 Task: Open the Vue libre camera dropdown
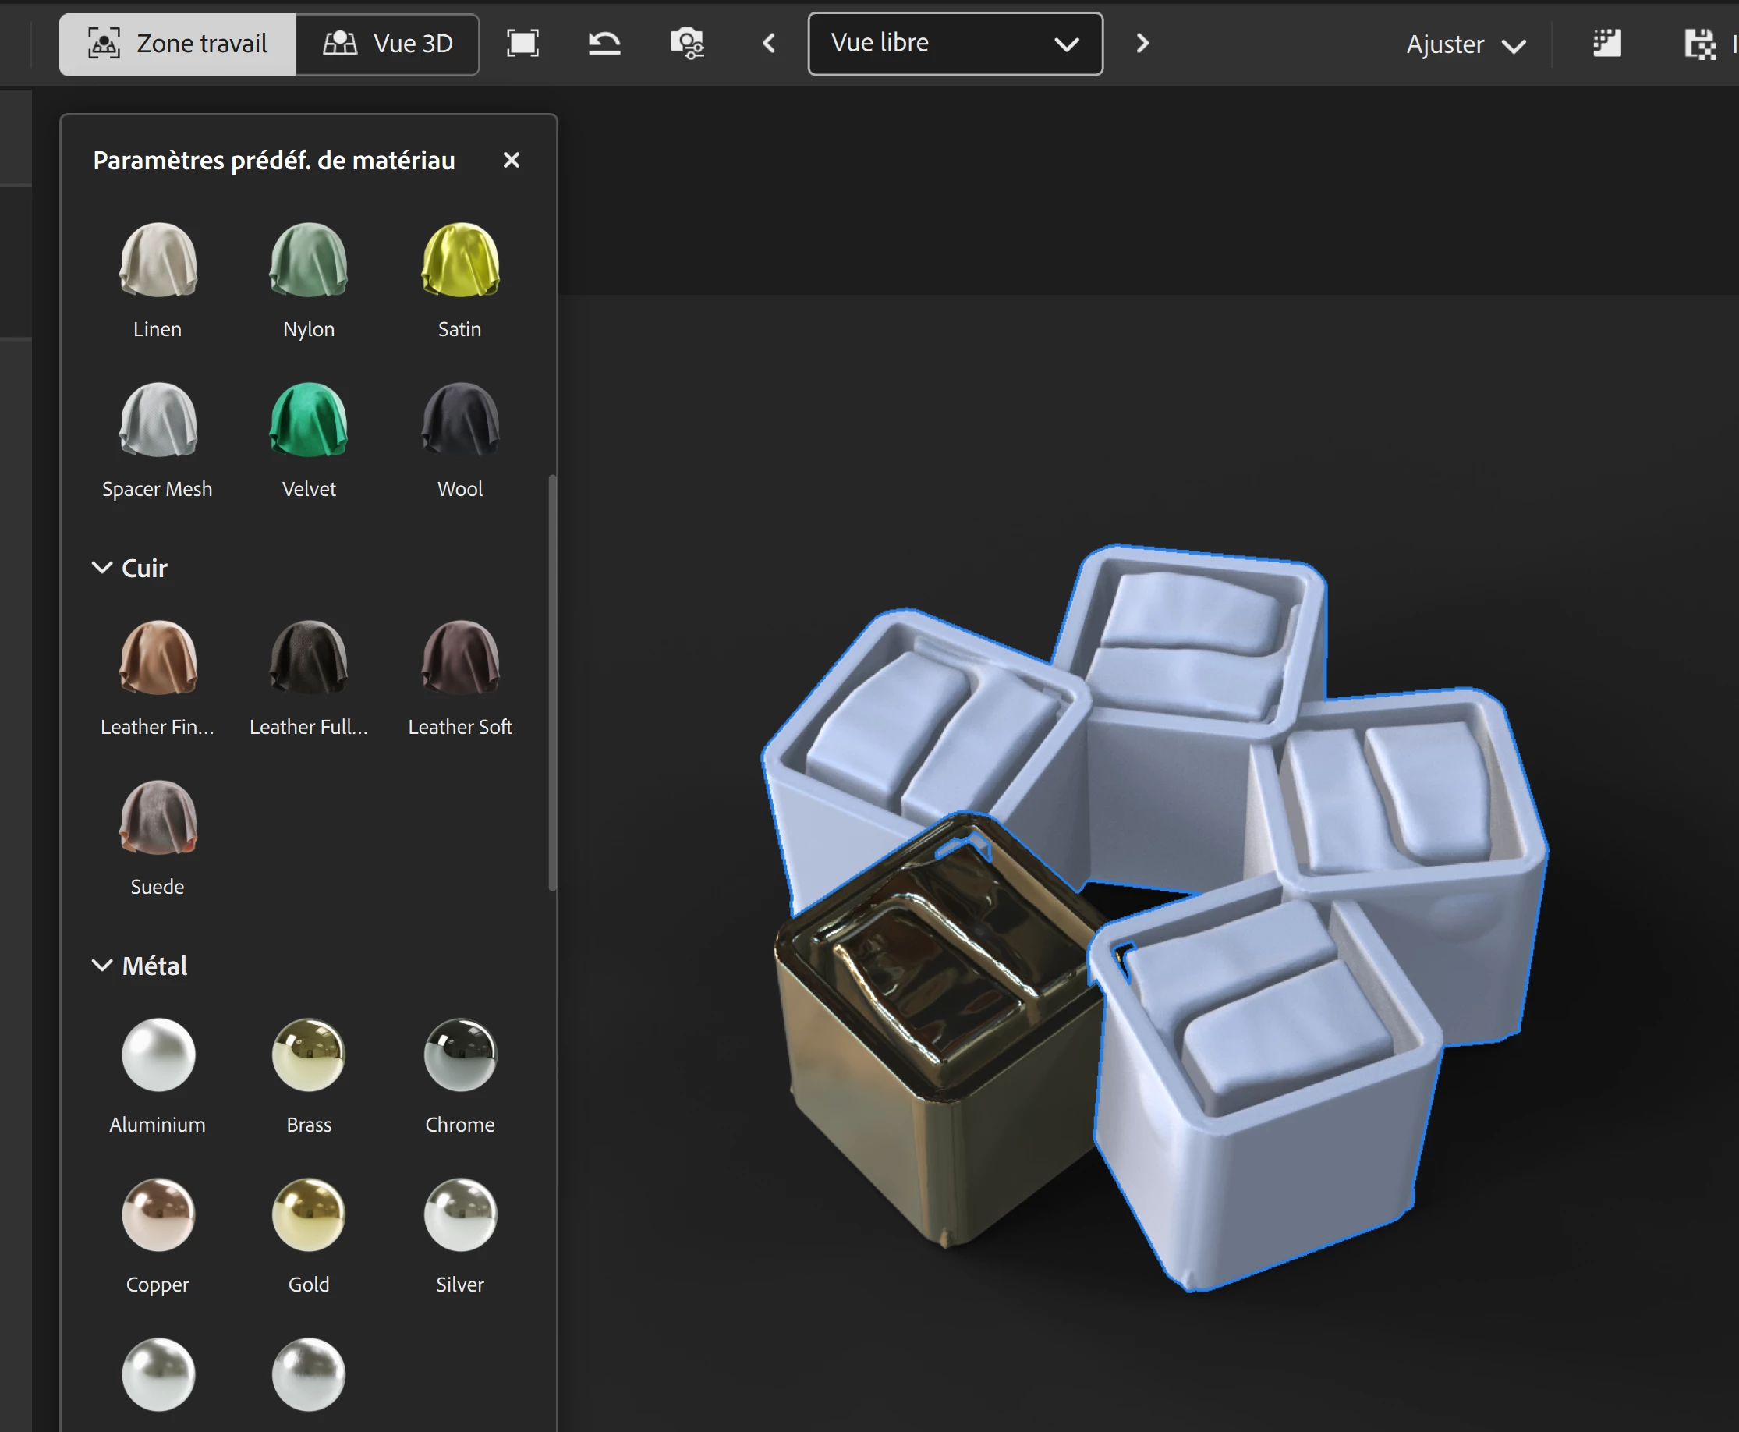(x=955, y=44)
